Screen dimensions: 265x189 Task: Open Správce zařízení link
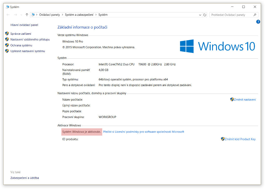21,34
